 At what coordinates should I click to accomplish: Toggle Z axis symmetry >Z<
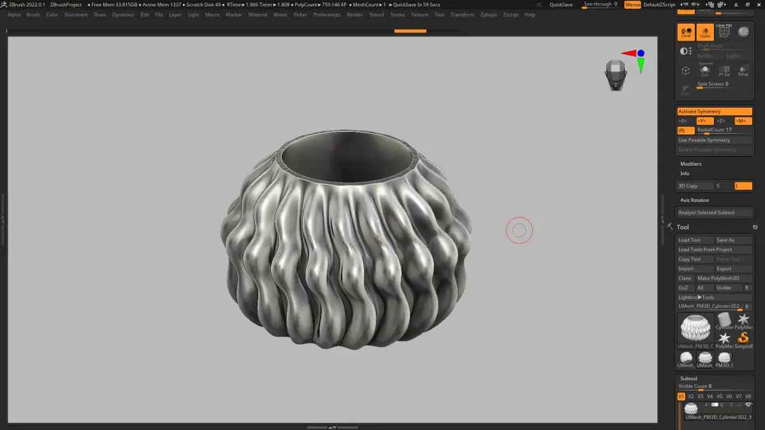tap(724, 121)
